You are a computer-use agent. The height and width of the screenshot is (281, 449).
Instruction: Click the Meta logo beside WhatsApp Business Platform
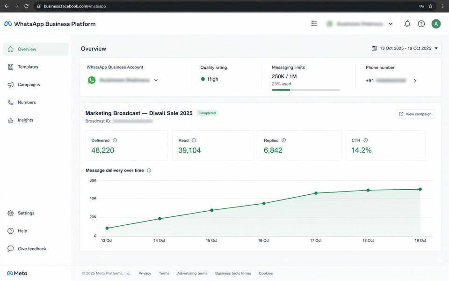click(x=8, y=24)
